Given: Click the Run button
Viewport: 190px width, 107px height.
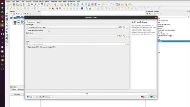Looking at the screenshot, I should pyautogui.click(x=152, y=97).
